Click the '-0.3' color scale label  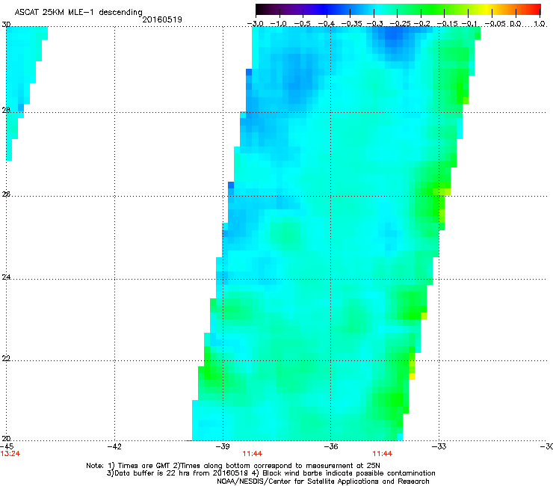(x=374, y=24)
